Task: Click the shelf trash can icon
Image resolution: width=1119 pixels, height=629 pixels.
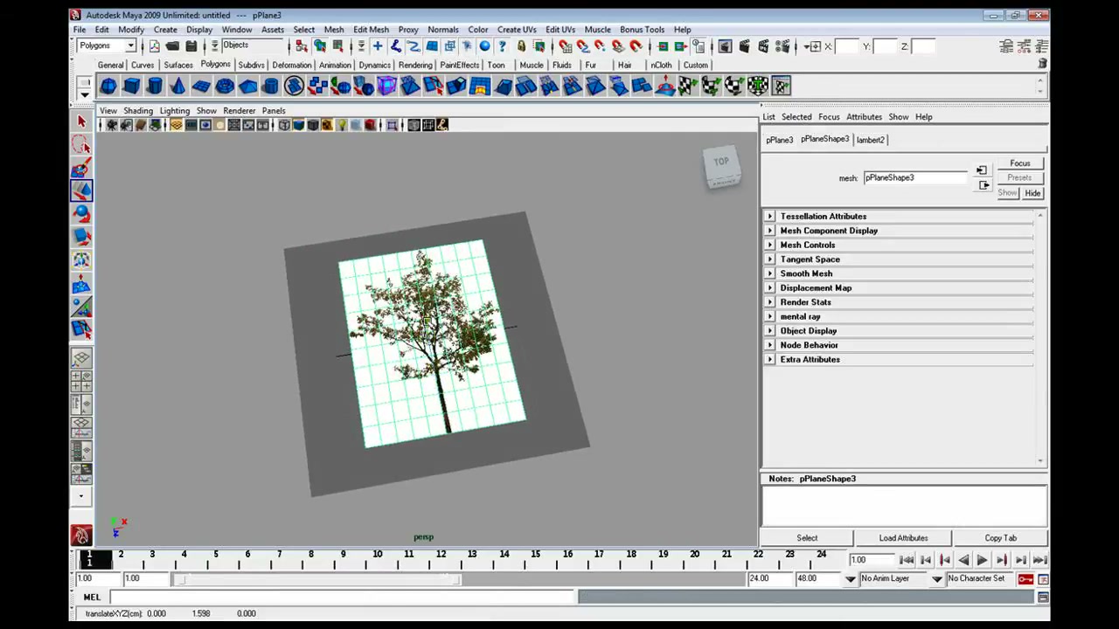Action: coord(1042,64)
